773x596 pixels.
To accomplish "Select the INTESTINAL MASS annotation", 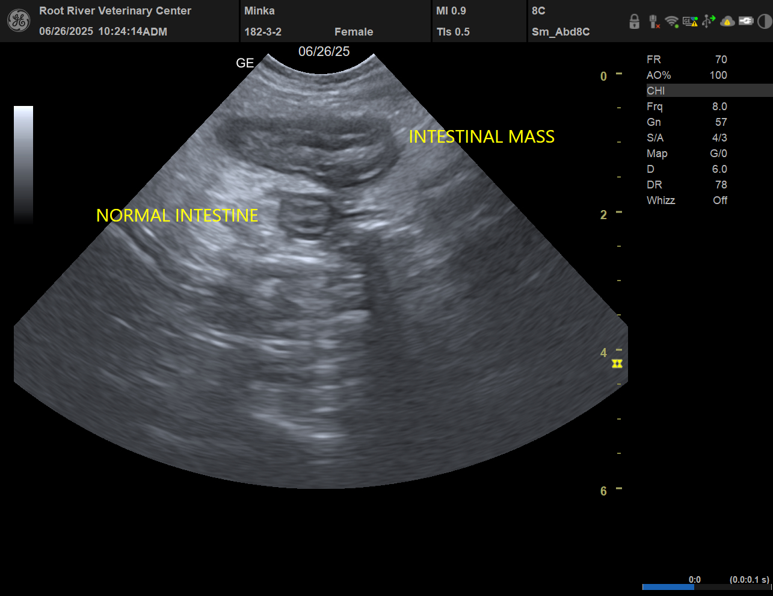I will click(481, 137).
